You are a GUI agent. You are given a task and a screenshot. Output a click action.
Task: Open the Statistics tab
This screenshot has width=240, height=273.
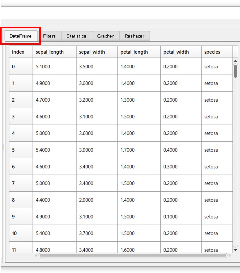click(76, 36)
